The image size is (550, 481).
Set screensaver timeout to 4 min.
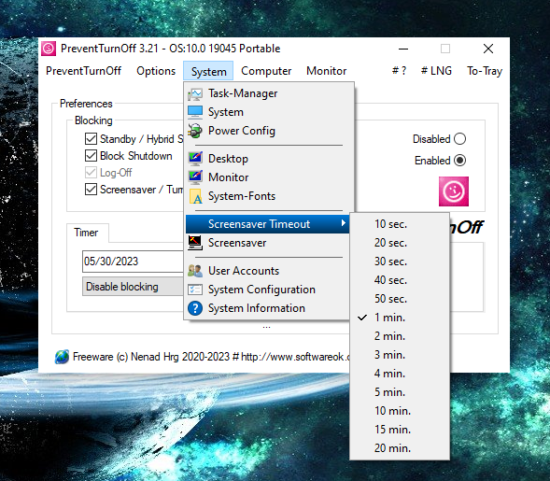(x=400, y=374)
